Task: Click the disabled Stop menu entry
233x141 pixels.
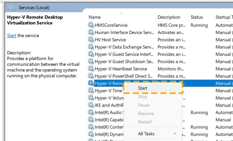Action: click(x=153, y=97)
